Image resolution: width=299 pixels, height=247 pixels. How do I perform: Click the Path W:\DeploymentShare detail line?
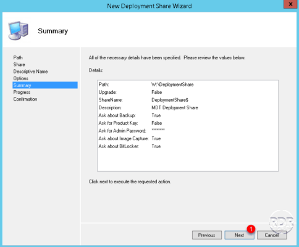coord(146,85)
